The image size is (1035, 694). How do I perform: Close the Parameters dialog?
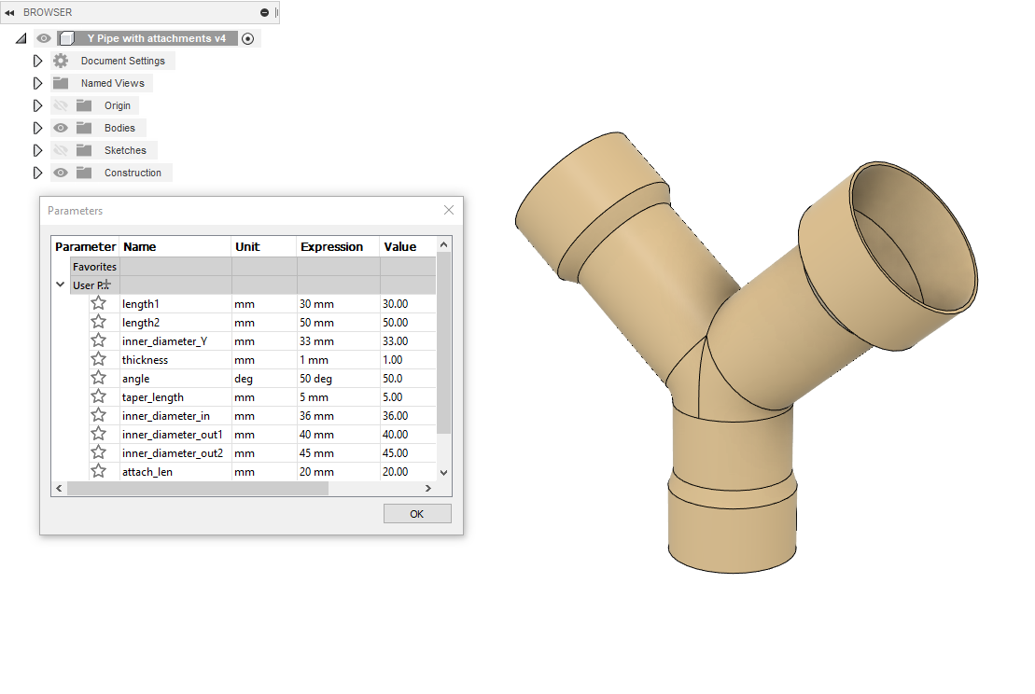(x=449, y=210)
